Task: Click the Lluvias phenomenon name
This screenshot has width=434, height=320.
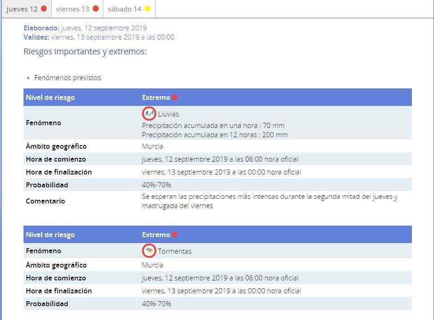Action: pos(168,114)
